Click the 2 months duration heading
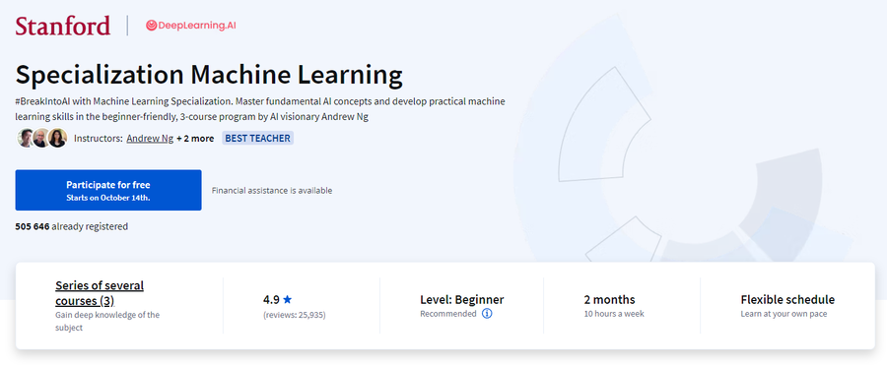This screenshot has width=887, height=365. (x=609, y=299)
